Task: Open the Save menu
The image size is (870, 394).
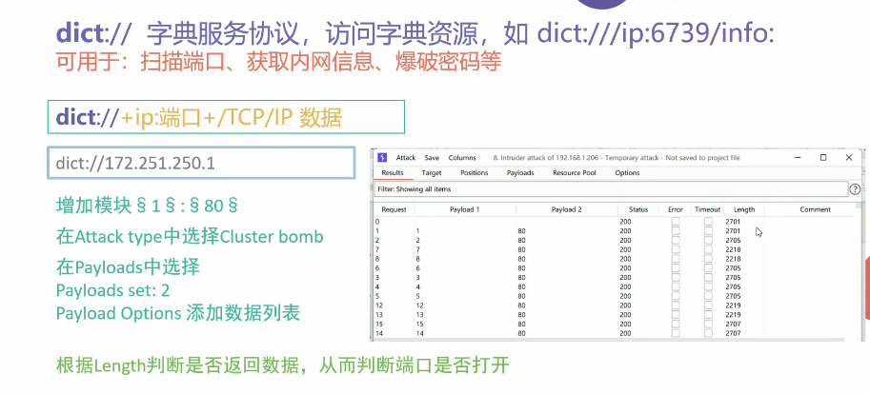Action: (x=432, y=157)
